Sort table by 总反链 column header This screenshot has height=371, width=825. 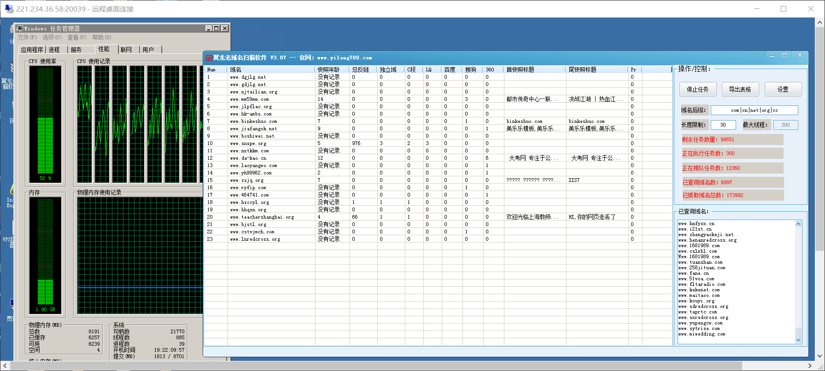tap(363, 70)
